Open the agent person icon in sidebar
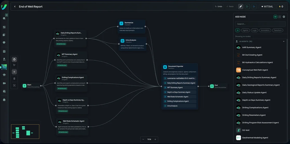The image size is (290, 144). click(x=4, y=59)
